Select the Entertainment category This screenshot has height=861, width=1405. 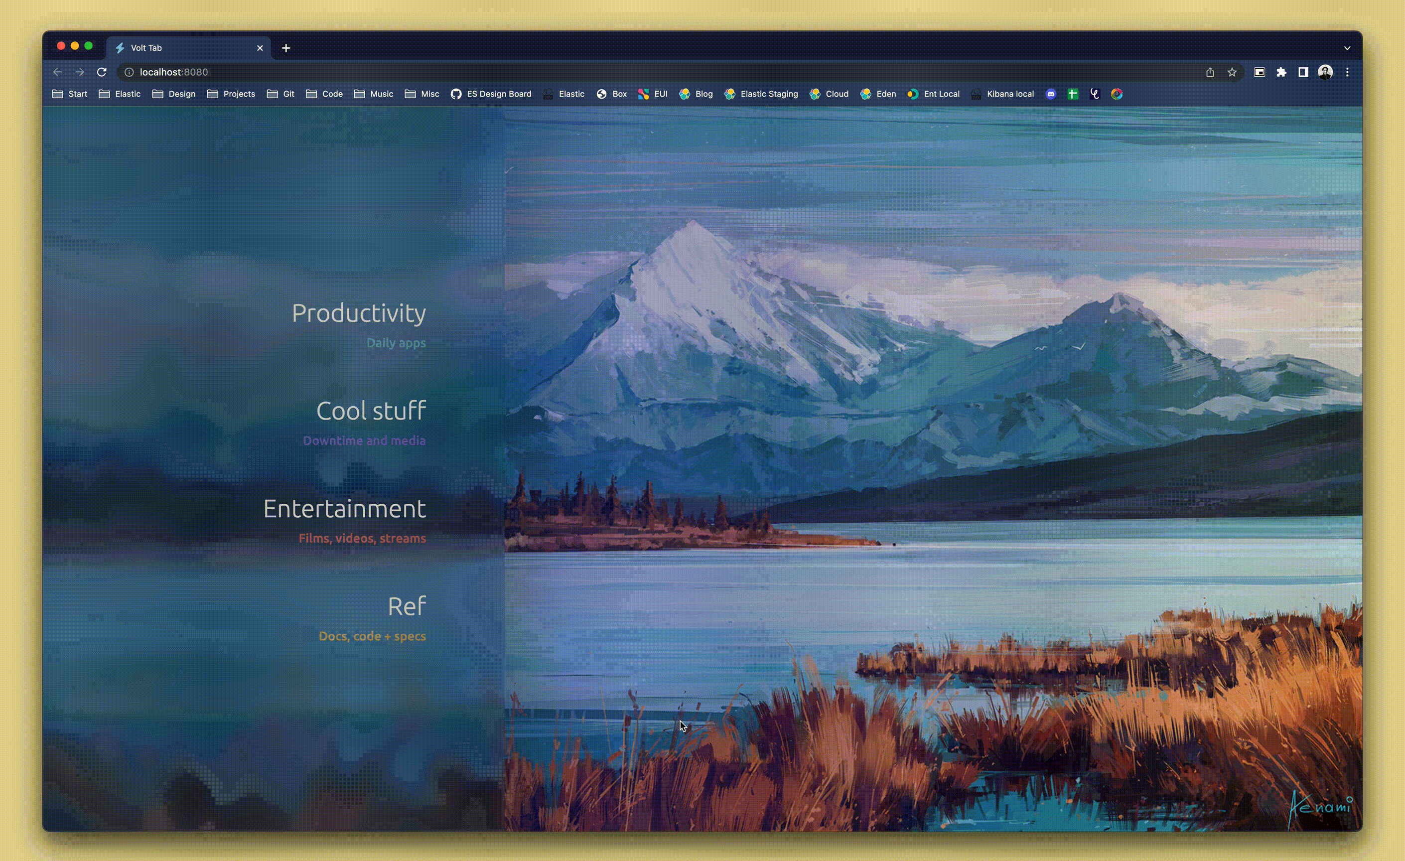[x=344, y=509]
